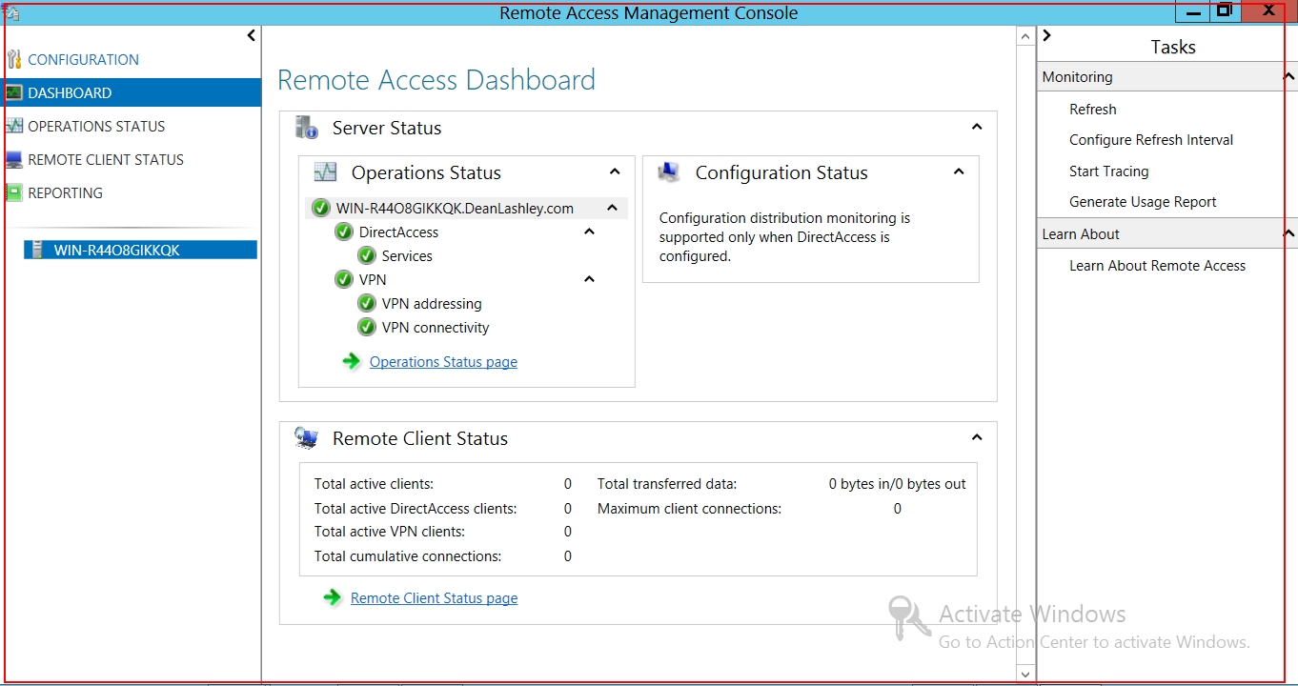Click Generate Usage Report
Viewport: 1298px width, 686px height.
pyautogui.click(x=1143, y=202)
